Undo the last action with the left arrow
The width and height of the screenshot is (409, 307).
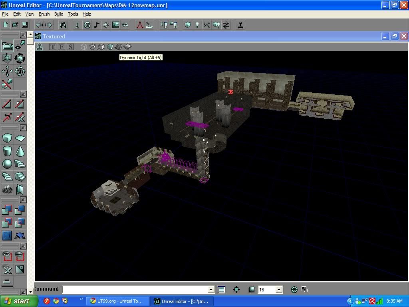(x=39, y=25)
